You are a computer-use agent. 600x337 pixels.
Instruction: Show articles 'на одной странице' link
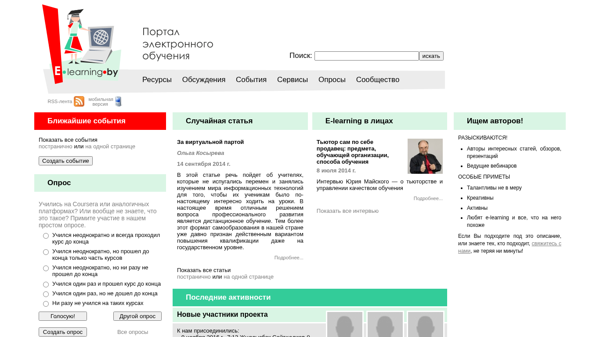click(x=249, y=277)
